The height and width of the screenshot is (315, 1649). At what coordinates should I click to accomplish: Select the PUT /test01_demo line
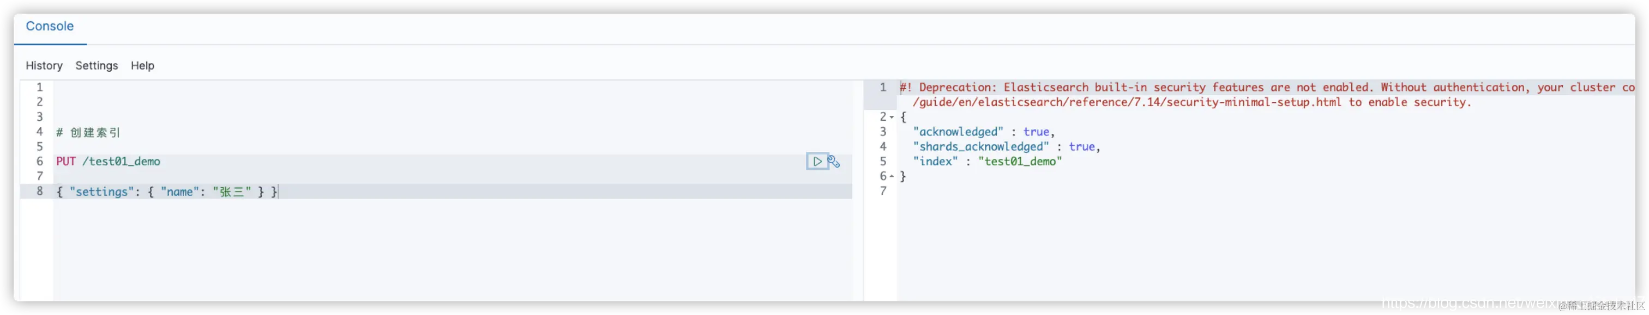453,162
